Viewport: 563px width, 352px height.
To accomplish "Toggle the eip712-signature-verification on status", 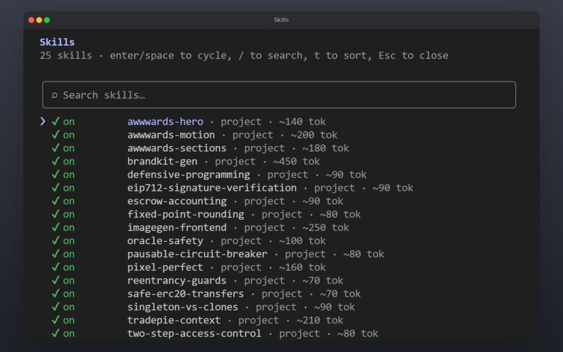I will pos(63,188).
